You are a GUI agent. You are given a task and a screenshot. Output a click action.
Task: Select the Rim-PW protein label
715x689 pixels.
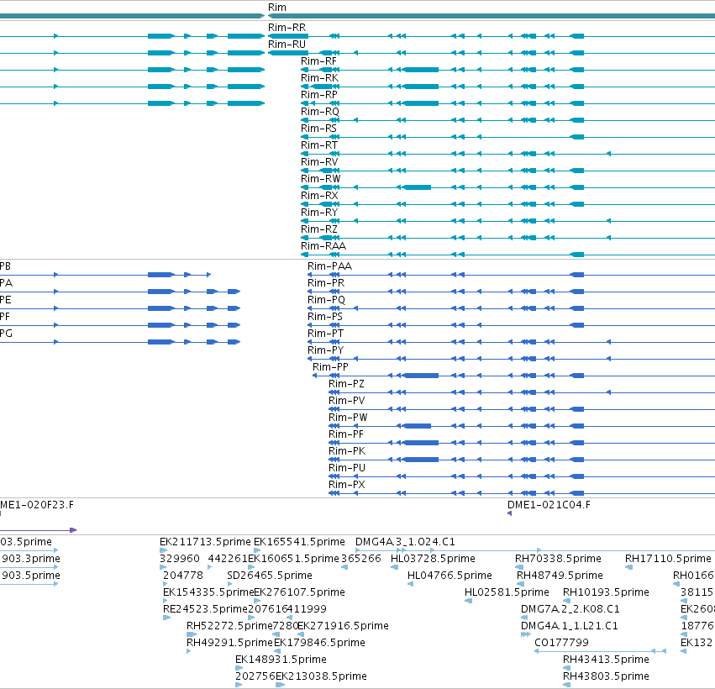[x=348, y=418]
